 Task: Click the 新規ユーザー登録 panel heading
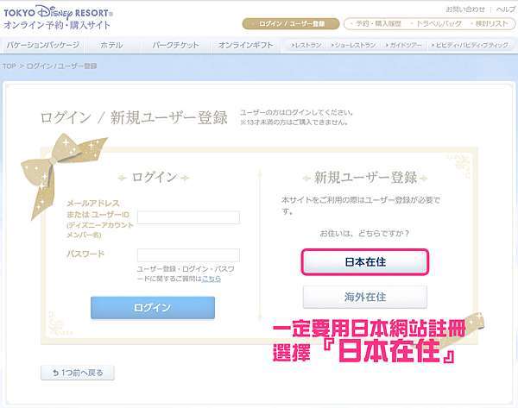[365, 178]
